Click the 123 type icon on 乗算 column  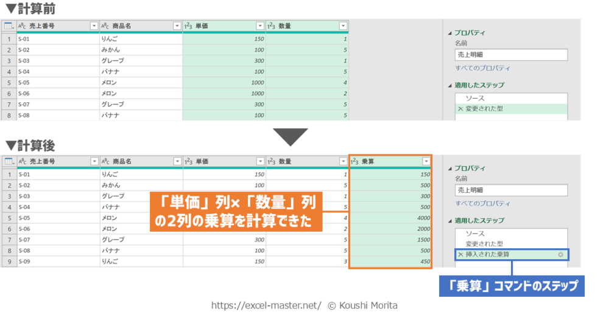(x=354, y=161)
